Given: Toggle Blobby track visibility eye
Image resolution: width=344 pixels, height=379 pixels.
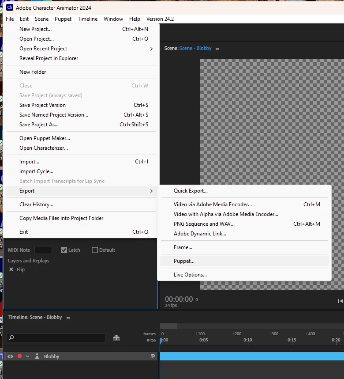Looking at the screenshot, I should [x=11, y=356].
